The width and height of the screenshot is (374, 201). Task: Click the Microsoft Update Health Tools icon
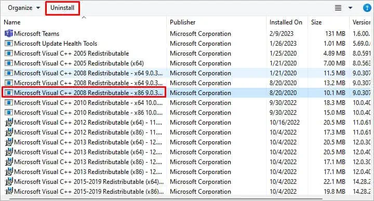coord(9,44)
